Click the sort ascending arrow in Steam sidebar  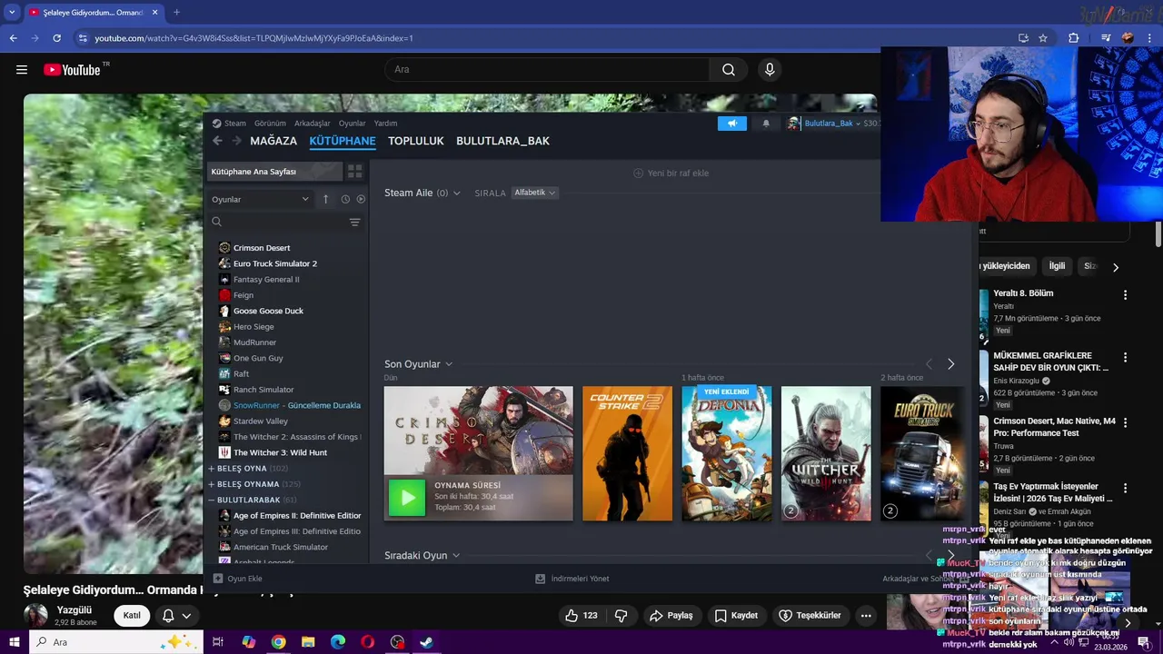325,199
